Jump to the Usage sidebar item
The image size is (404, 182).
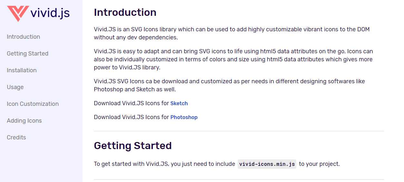[15, 87]
